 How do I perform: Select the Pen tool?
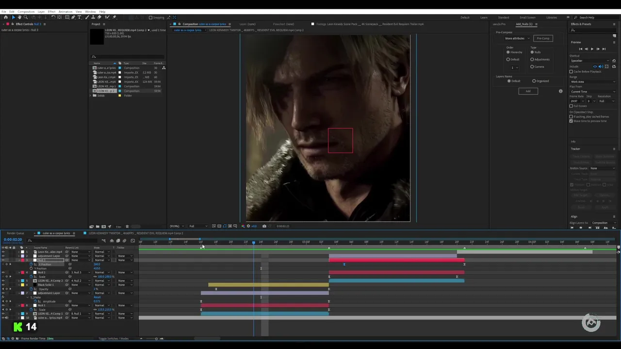tap(73, 17)
